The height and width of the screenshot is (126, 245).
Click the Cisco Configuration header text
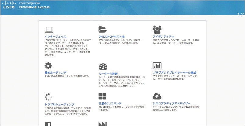pos(29,3)
